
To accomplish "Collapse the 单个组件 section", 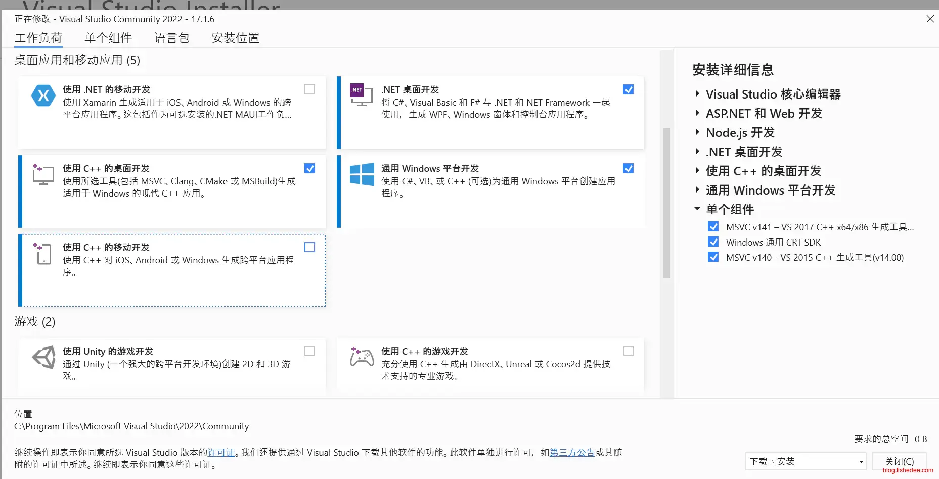I will point(697,209).
